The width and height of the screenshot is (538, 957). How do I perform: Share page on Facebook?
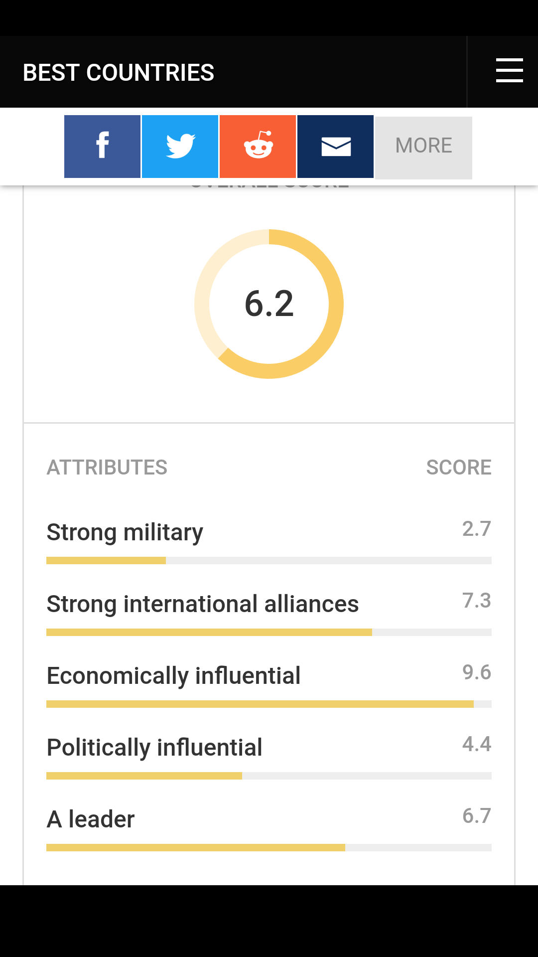(102, 147)
